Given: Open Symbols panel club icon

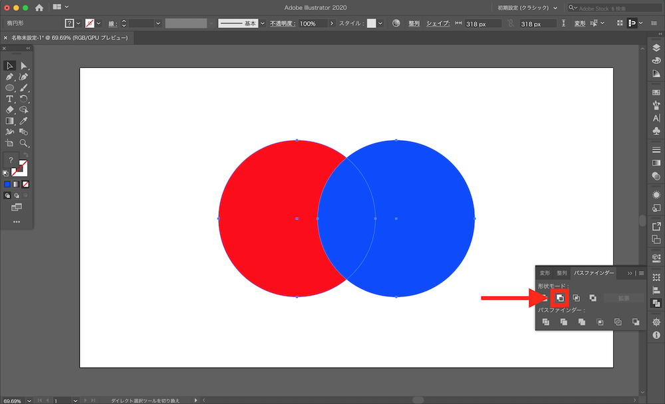Looking at the screenshot, I should pyautogui.click(x=656, y=131).
